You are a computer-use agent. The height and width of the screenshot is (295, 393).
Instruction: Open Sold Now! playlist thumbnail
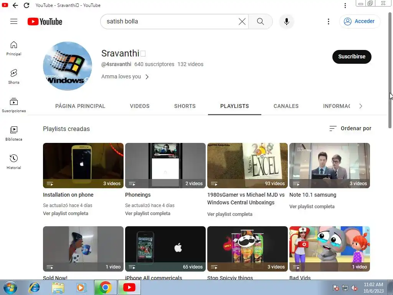click(x=83, y=249)
